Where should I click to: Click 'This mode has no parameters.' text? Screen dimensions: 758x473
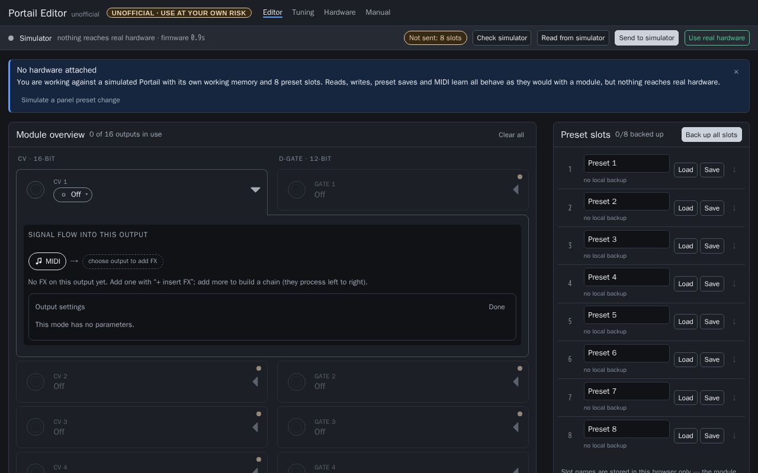pos(85,325)
